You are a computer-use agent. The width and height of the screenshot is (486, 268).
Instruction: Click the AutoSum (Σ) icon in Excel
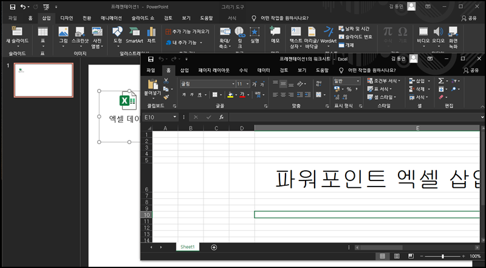point(441,81)
